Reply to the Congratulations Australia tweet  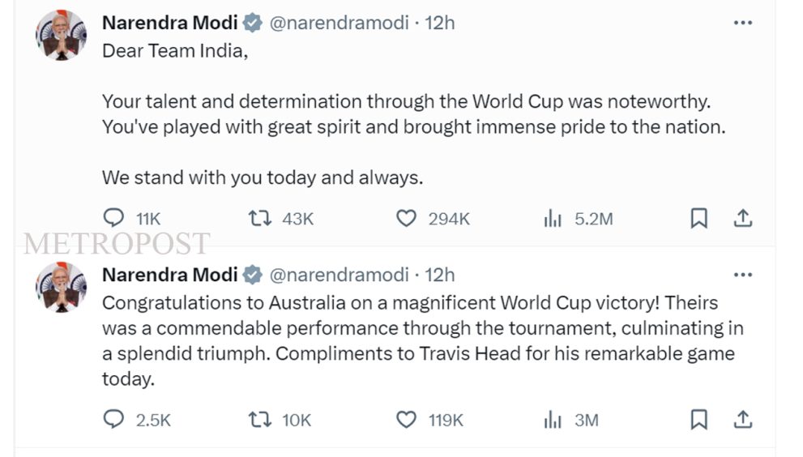click(115, 419)
